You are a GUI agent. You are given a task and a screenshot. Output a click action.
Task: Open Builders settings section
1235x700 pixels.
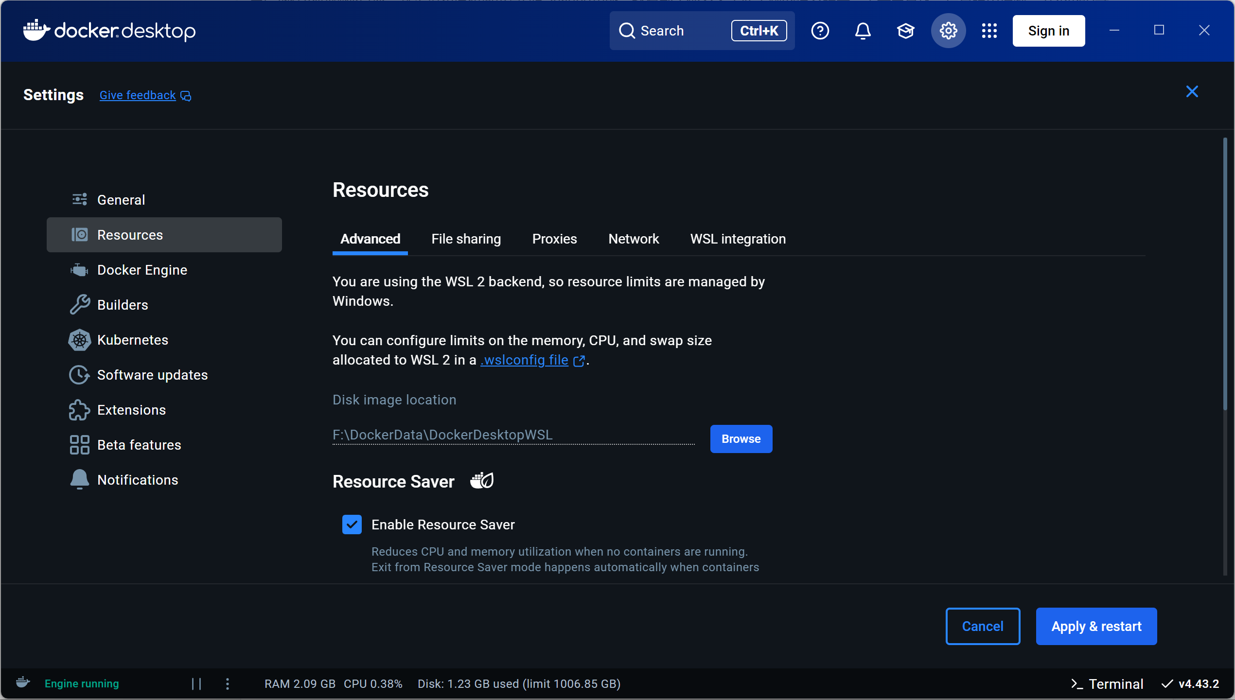[164, 305]
